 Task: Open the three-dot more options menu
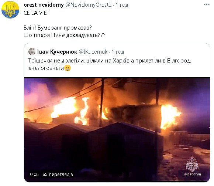coord(207,5)
